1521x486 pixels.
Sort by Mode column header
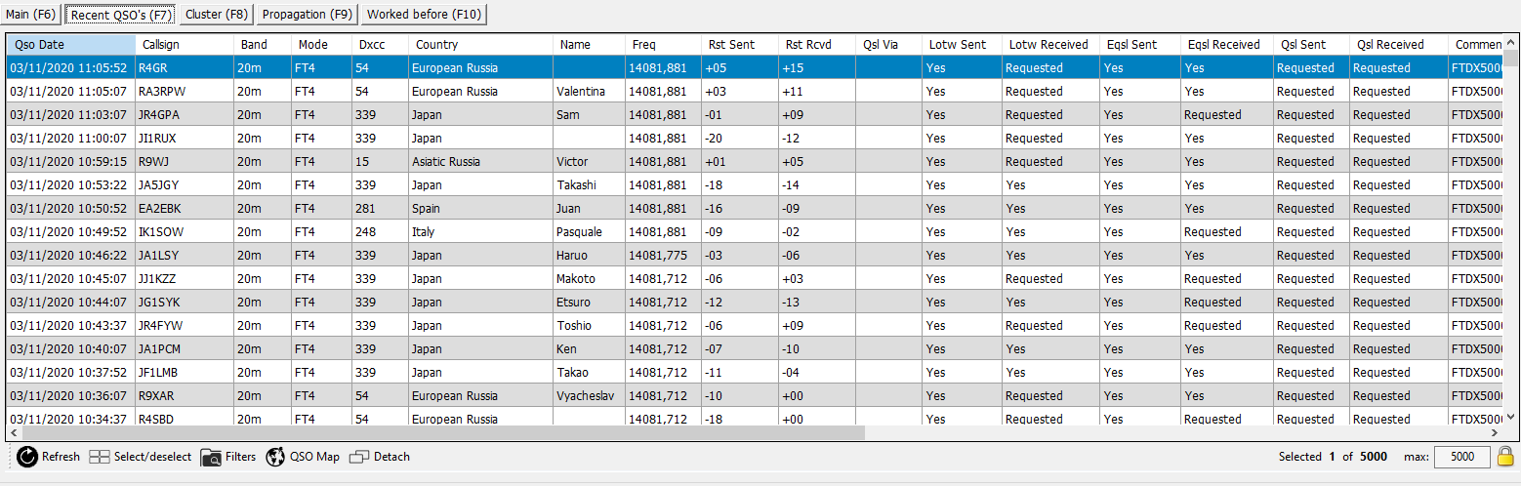click(321, 45)
